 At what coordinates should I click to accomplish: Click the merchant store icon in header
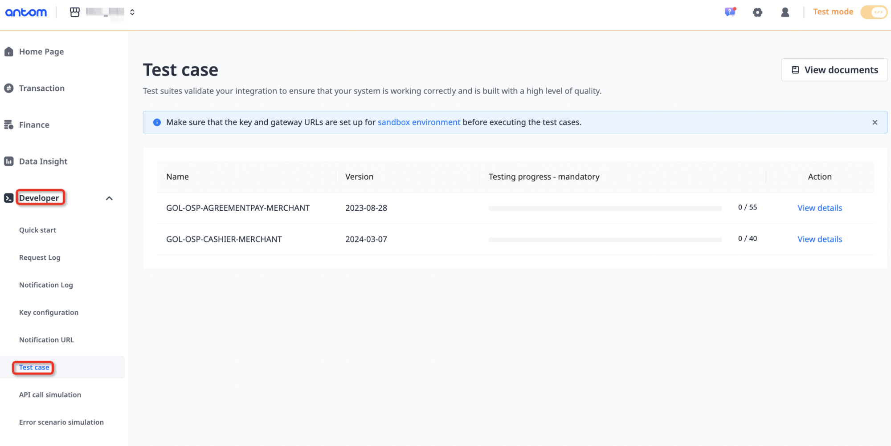[75, 12]
